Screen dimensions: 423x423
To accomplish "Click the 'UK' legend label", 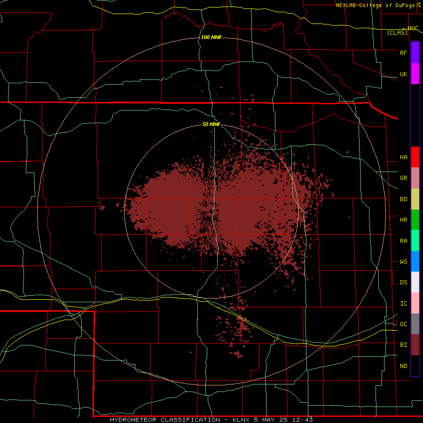I will [x=403, y=74].
